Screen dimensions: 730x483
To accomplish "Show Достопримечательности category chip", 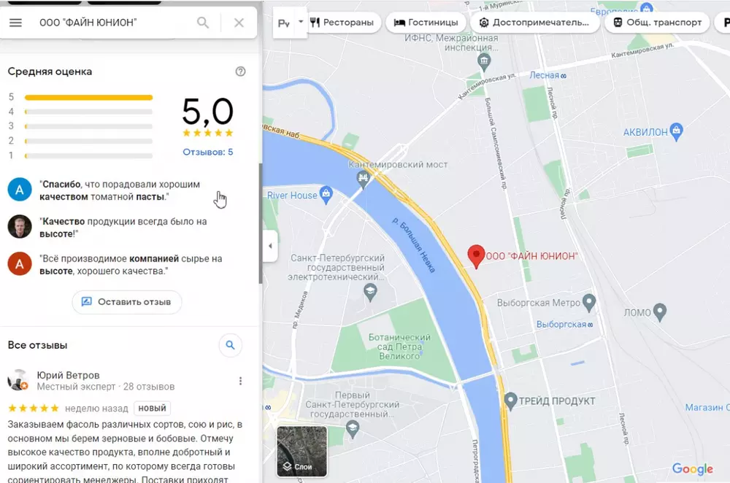I will [x=535, y=23].
